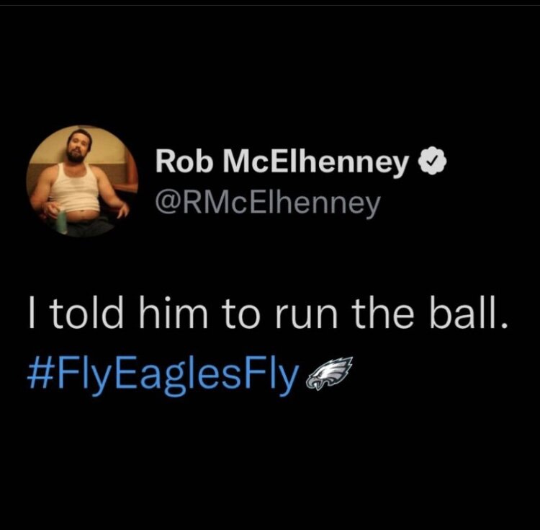Click the white tank top in avatar
The image size is (540, 530).
click(76, 189)
